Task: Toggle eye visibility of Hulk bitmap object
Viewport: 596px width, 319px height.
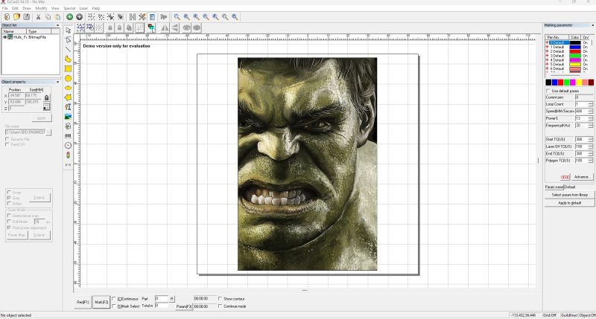Action: [x=5, y=37]
